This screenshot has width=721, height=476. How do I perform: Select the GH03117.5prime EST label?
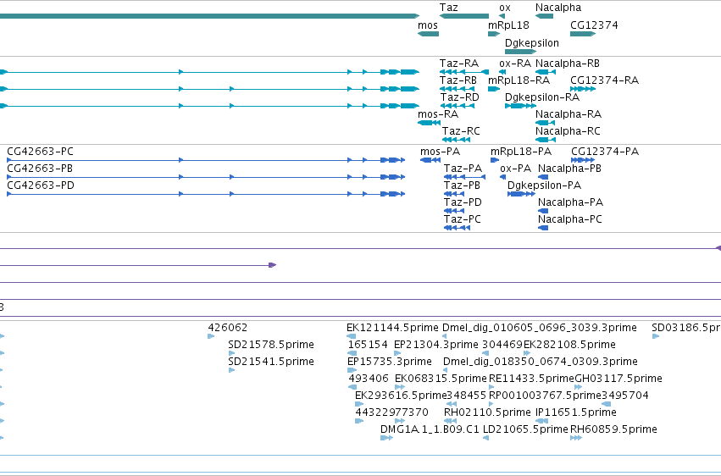(618, 379)
